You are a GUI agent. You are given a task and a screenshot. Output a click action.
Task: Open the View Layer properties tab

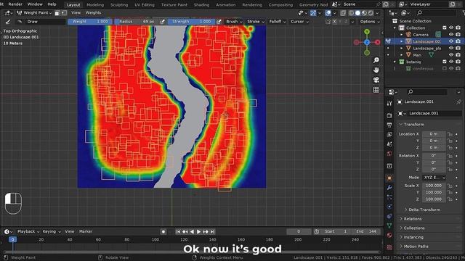coord(389,134)
